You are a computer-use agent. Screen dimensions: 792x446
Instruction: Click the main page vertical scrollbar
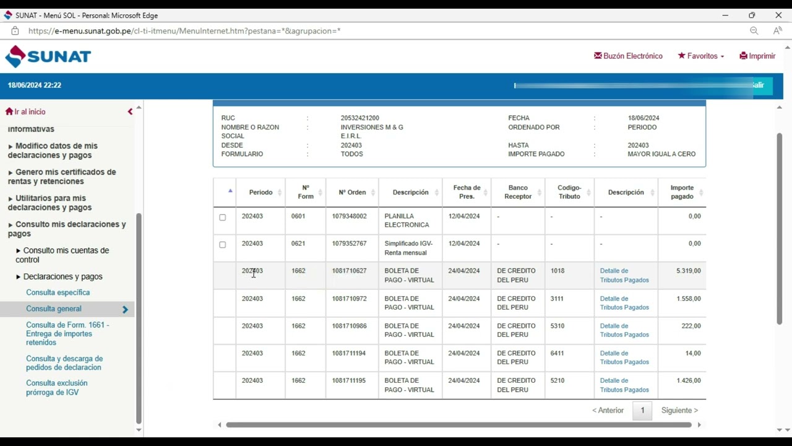tap(780, 229)
